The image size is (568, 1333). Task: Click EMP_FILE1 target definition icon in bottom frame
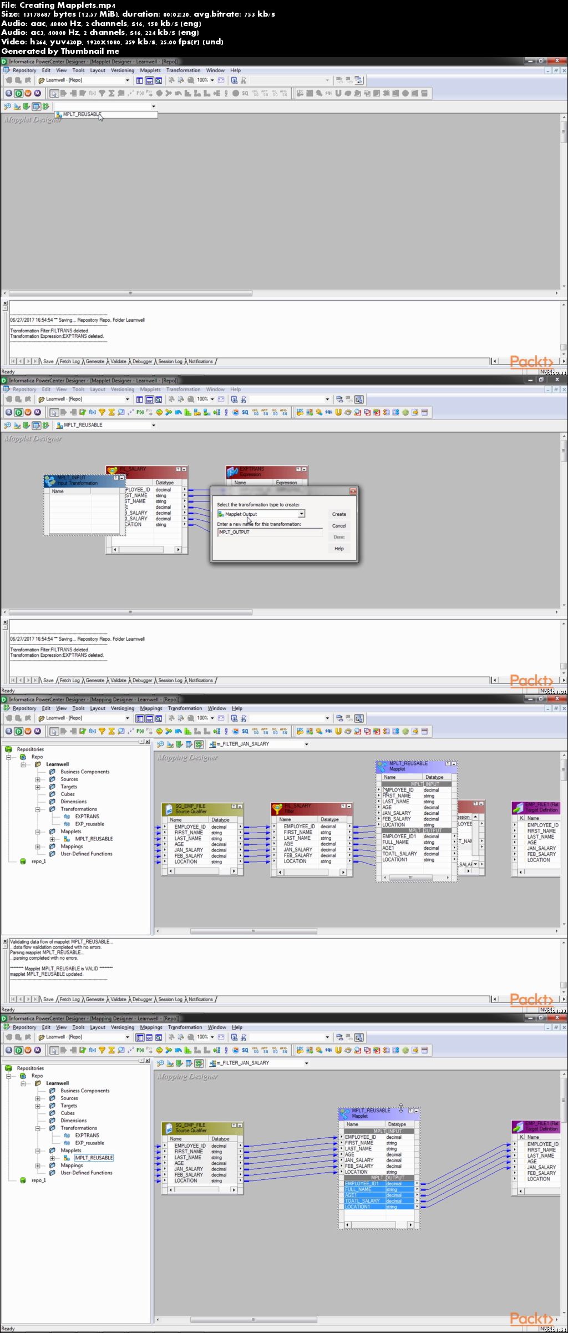(518, 1127)
